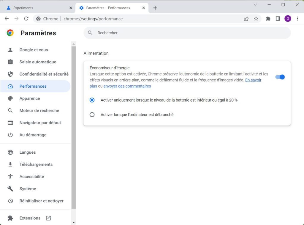Open the Extensions puzzle icon in toolbar
Screen dimensions: 304x225
(268, 19)
